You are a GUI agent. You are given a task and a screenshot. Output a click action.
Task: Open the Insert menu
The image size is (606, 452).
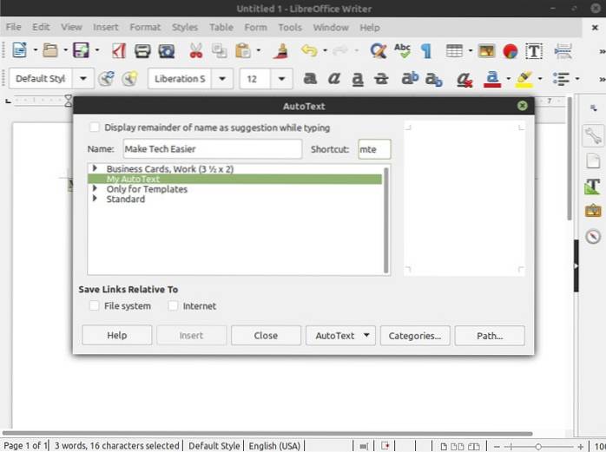coord(106,27)
